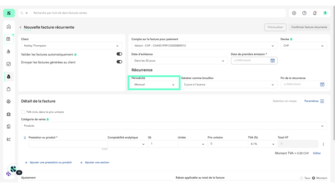Click the search magnifier icon
This screenshot has width=335, height=188.
click(22, 13)
